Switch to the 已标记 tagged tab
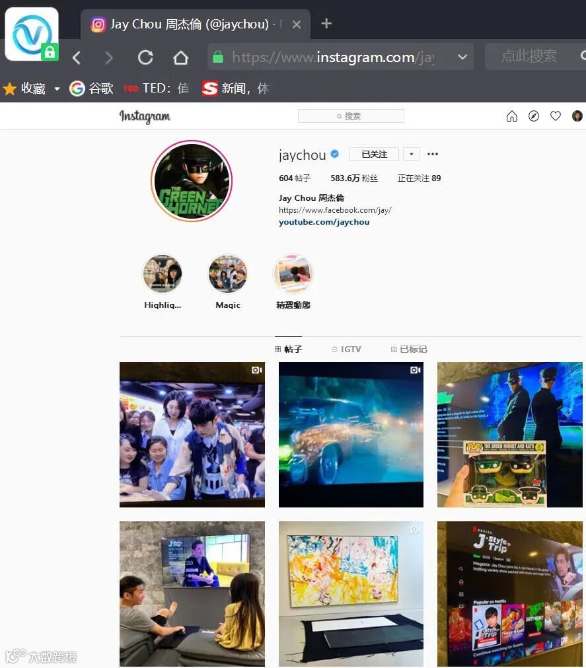This screenshot has width=586, height=668. (409, 349)
